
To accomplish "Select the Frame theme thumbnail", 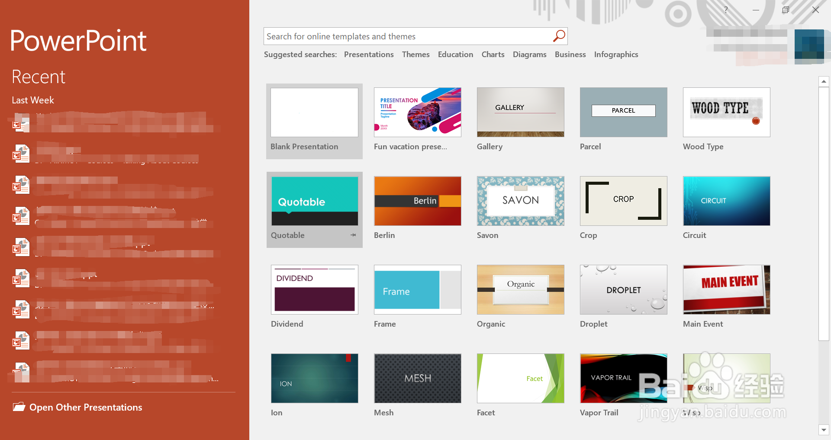I will (x=417, y=290).
